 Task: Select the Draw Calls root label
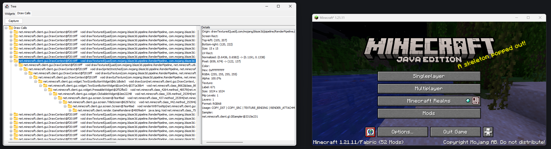[x=20, y=28]
